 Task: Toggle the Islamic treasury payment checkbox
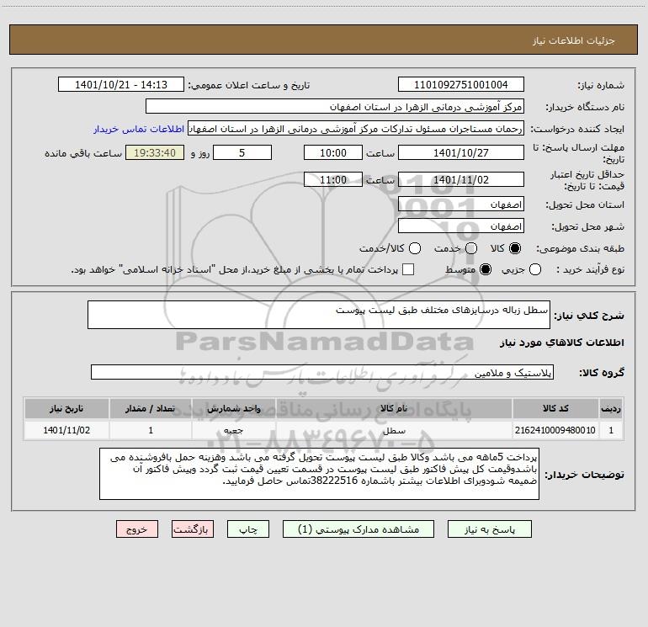click(x=408, y=269)
